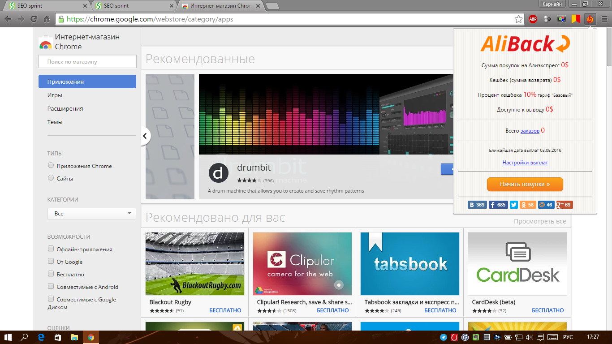Open the drumbit featured banner image

(x=326, y=115)
